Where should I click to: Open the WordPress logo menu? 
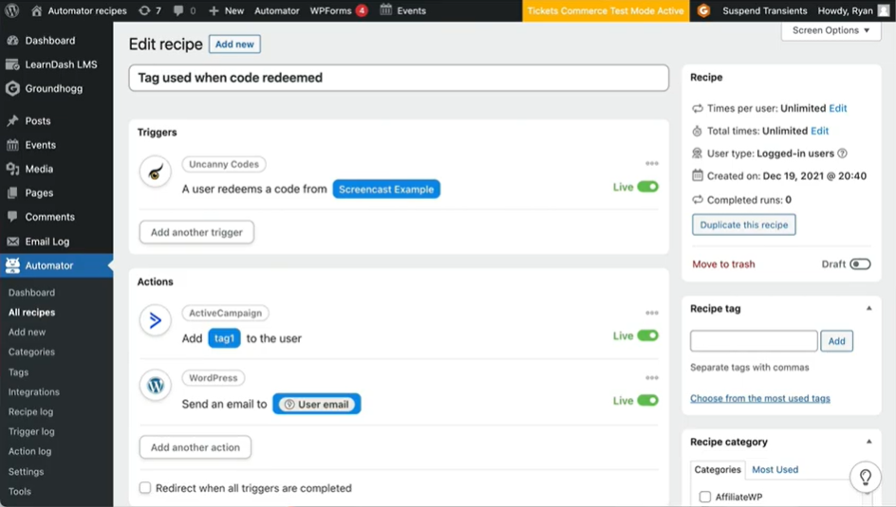12,10
